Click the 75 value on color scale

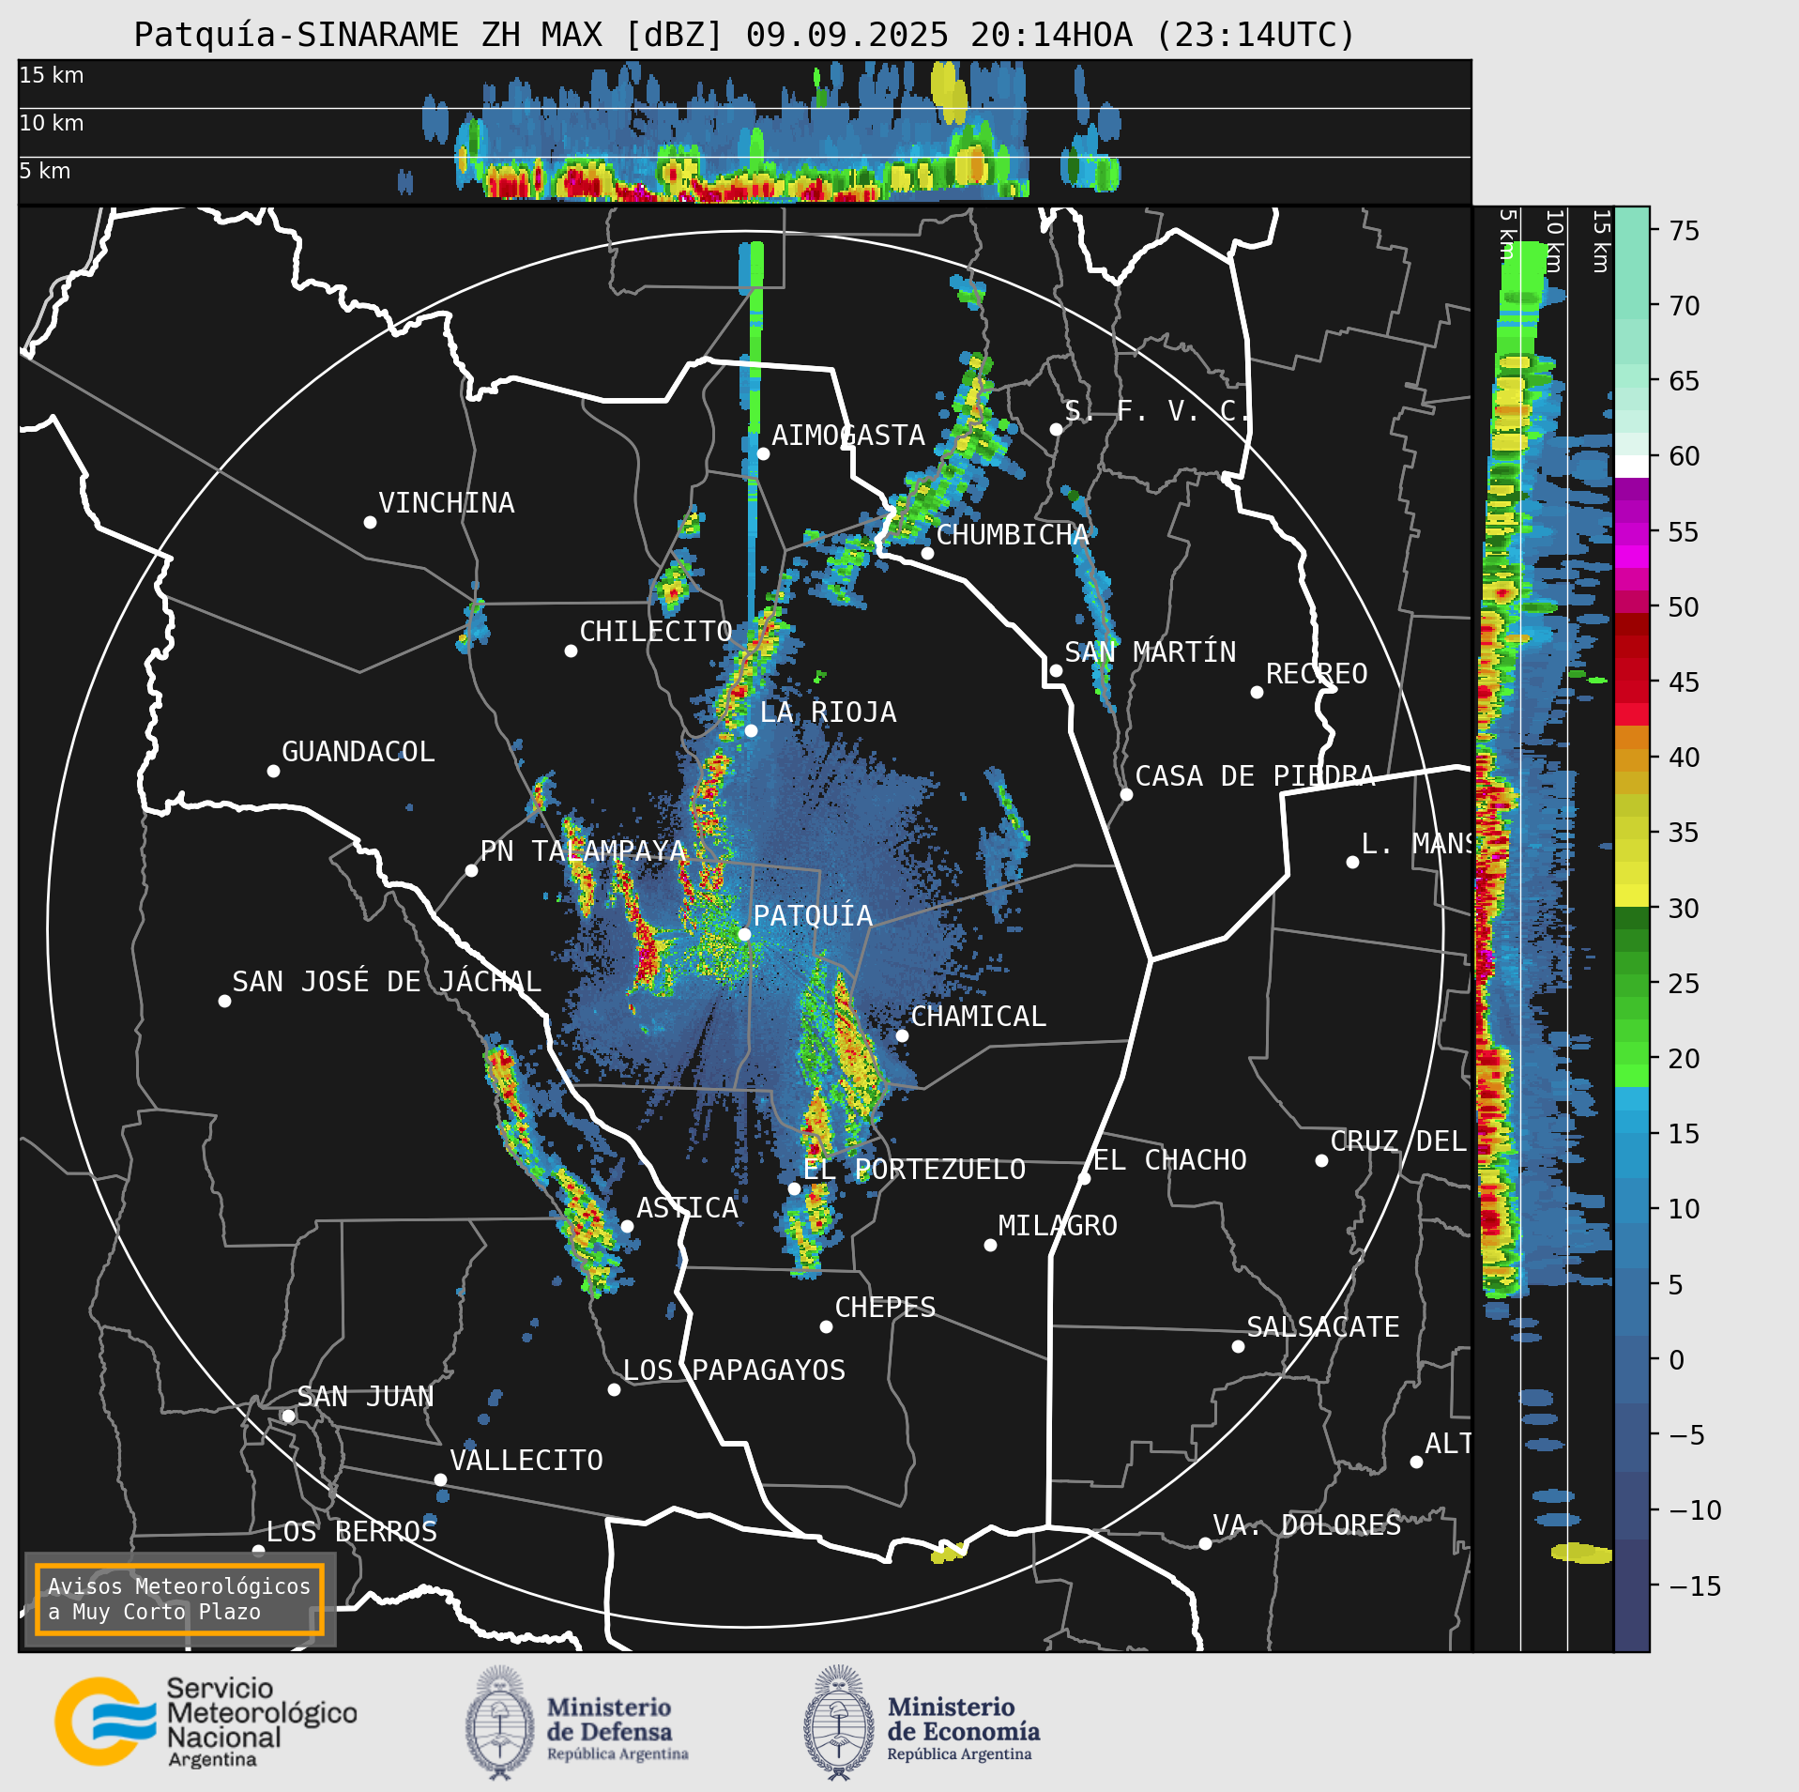tap(1685, 230)
